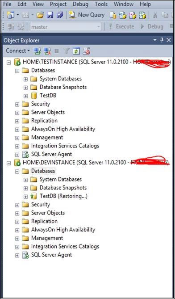Click Connect Object Explorer icon
The width and height of the screenshot is (175, 299).
coord(37,51)
